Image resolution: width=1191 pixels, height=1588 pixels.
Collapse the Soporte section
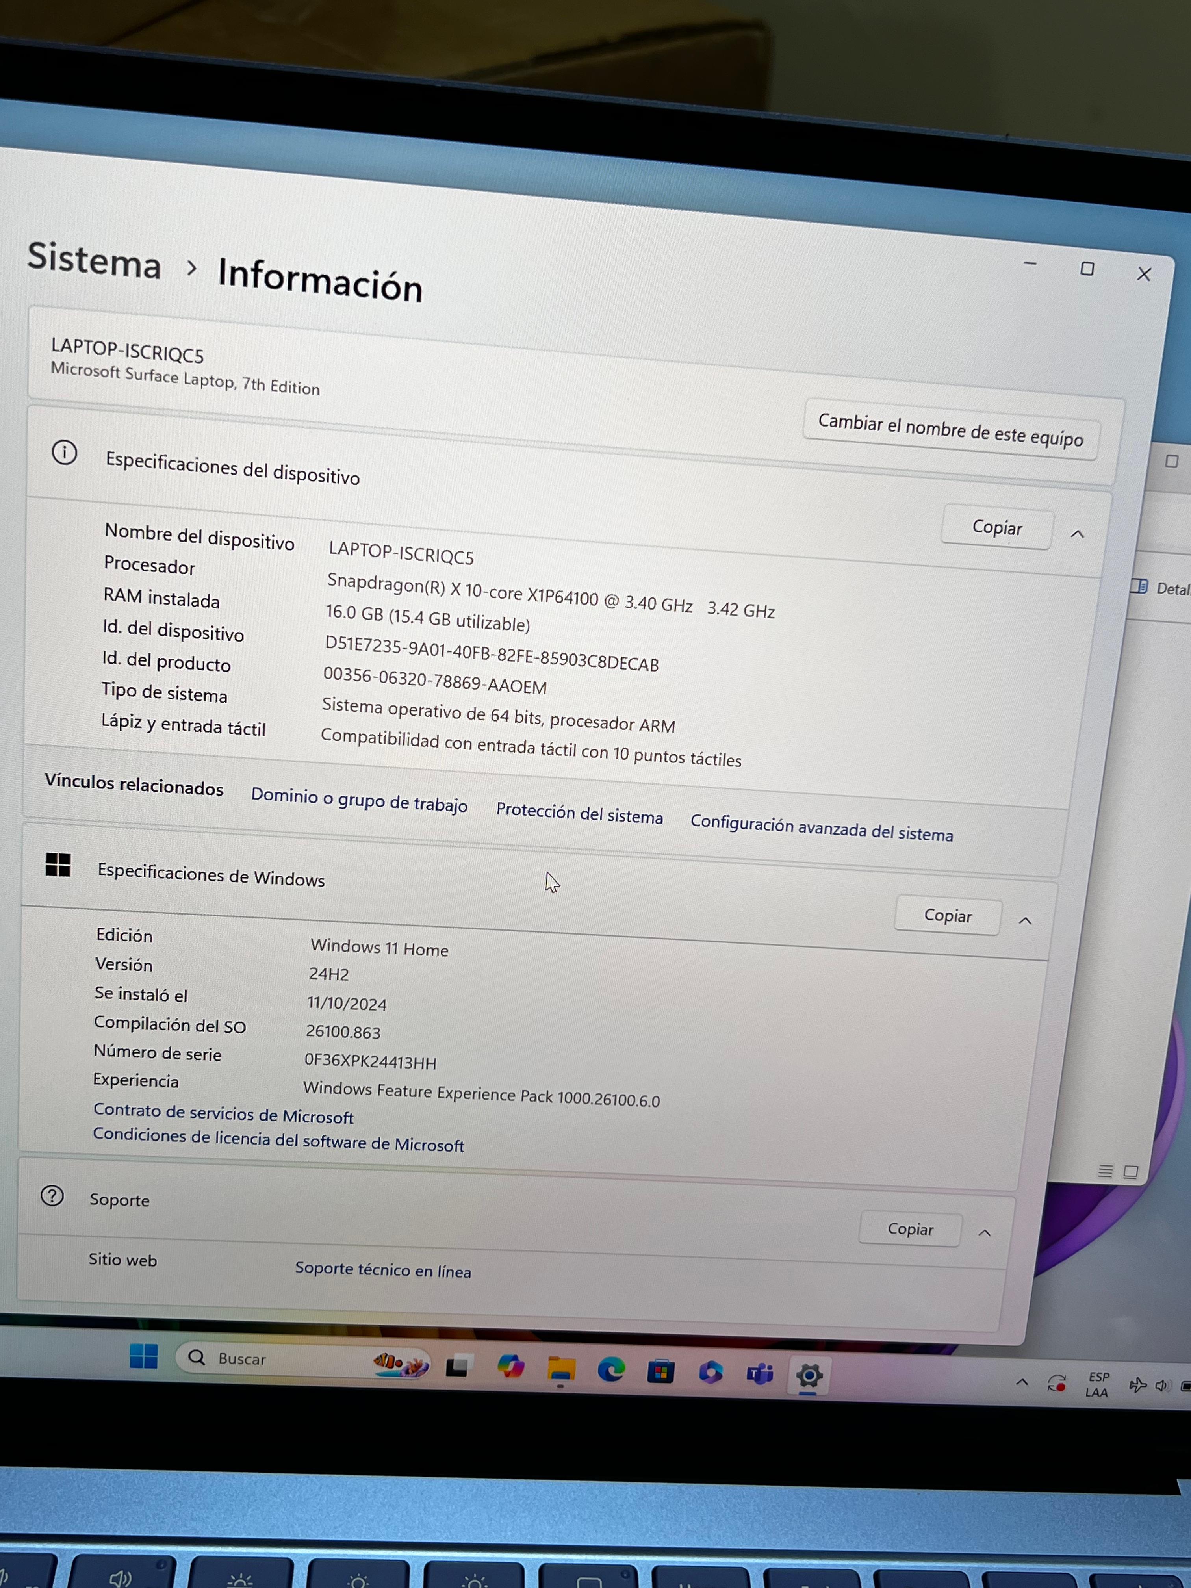coord(984,1232)
